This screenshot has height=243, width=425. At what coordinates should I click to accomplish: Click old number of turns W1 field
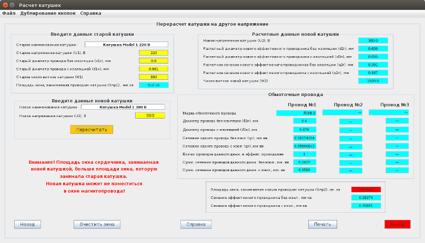(153, 77)
